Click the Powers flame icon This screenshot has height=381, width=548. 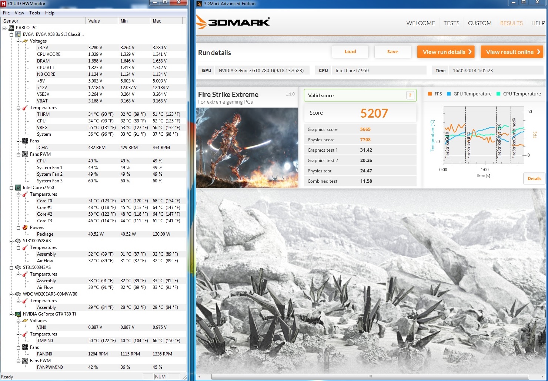(x=25, y=227)
